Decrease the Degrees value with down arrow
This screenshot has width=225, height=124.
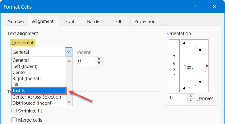[x=191, y=100]
